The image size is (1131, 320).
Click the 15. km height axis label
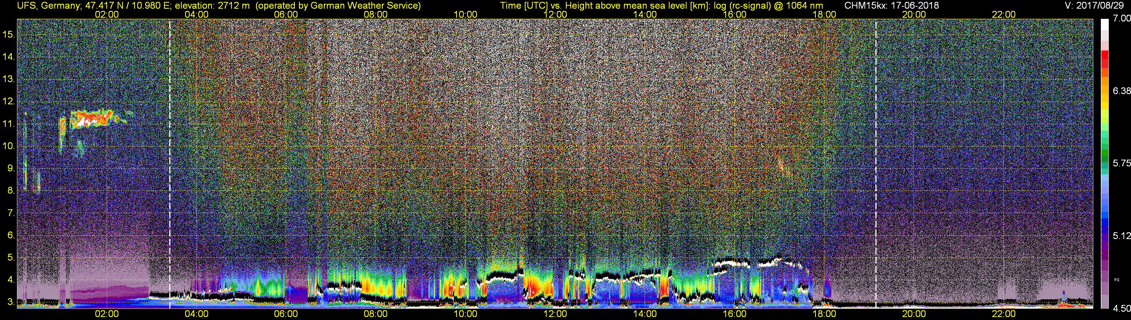point(9,34)
